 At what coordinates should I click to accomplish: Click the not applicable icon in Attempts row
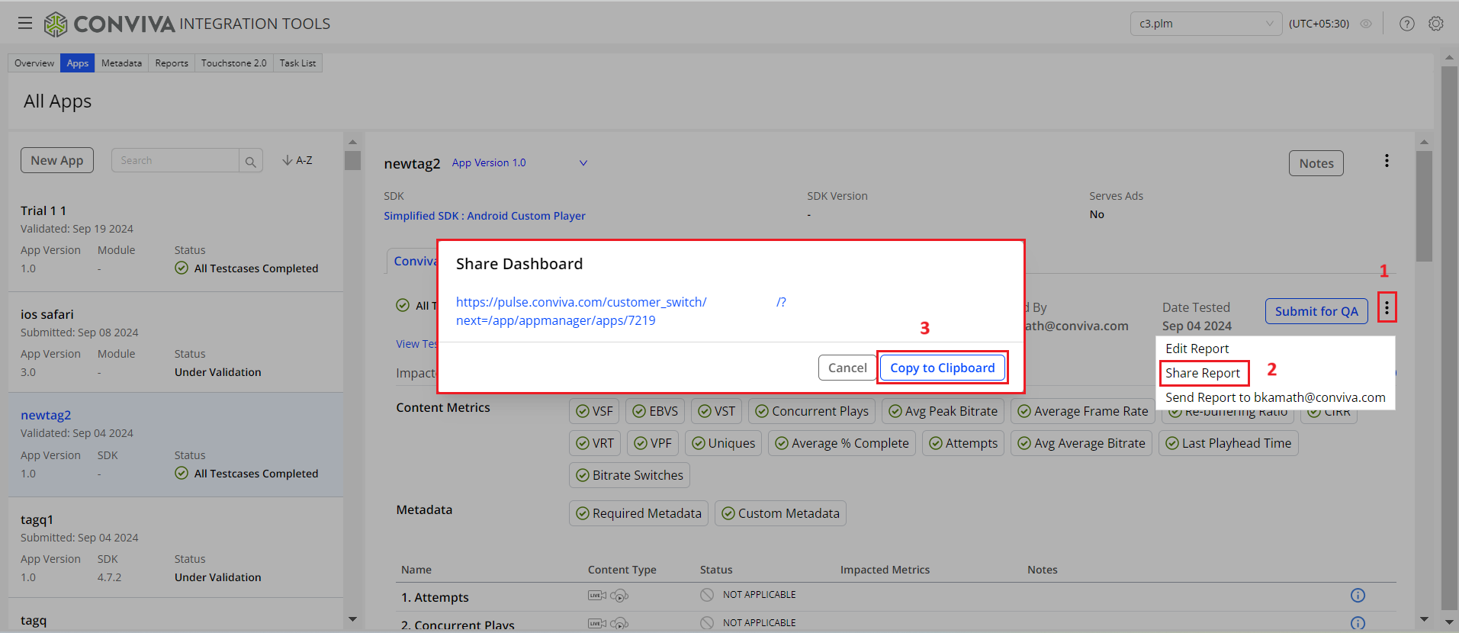click(x=707, y=595)
